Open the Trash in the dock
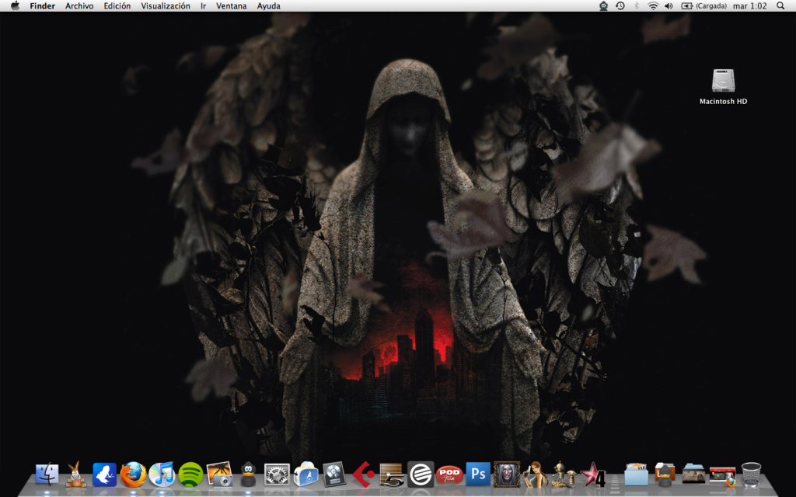 [x=751, y=473]
